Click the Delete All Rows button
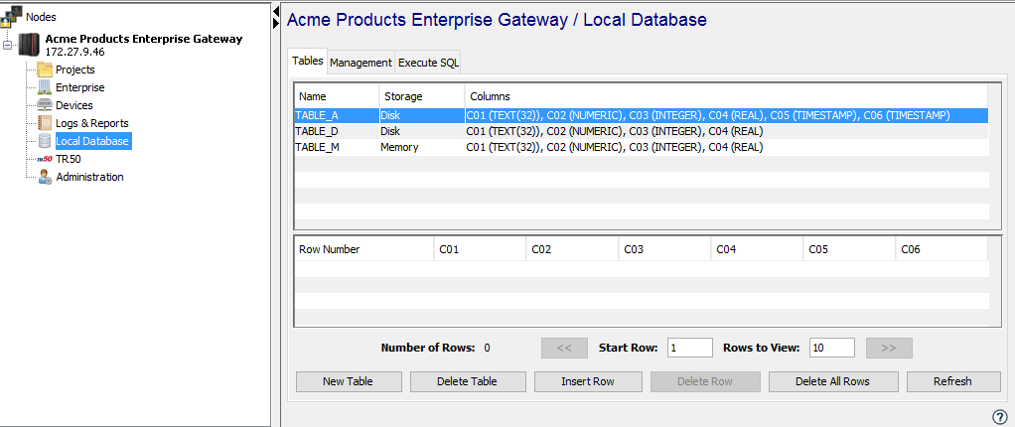The height and width of the screenshot is (427, 1015). [x=832, y=381]
